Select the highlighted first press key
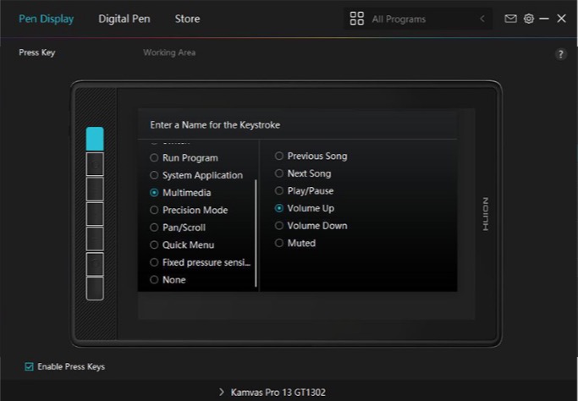This screenshot has width=578, height=401. point(95,139)
